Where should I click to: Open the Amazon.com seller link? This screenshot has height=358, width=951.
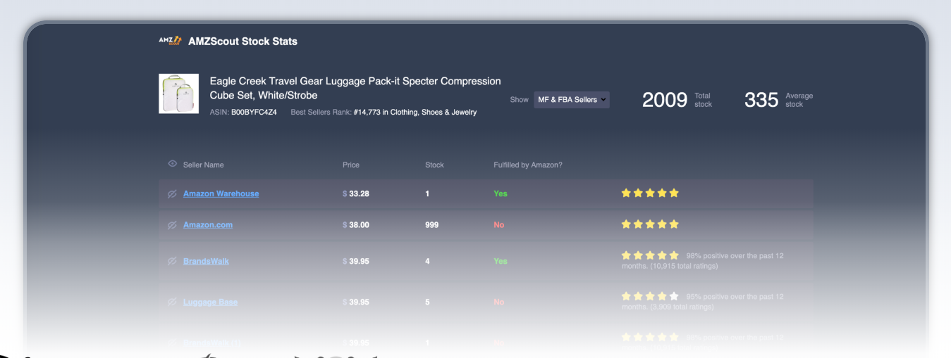coord(208,225)
